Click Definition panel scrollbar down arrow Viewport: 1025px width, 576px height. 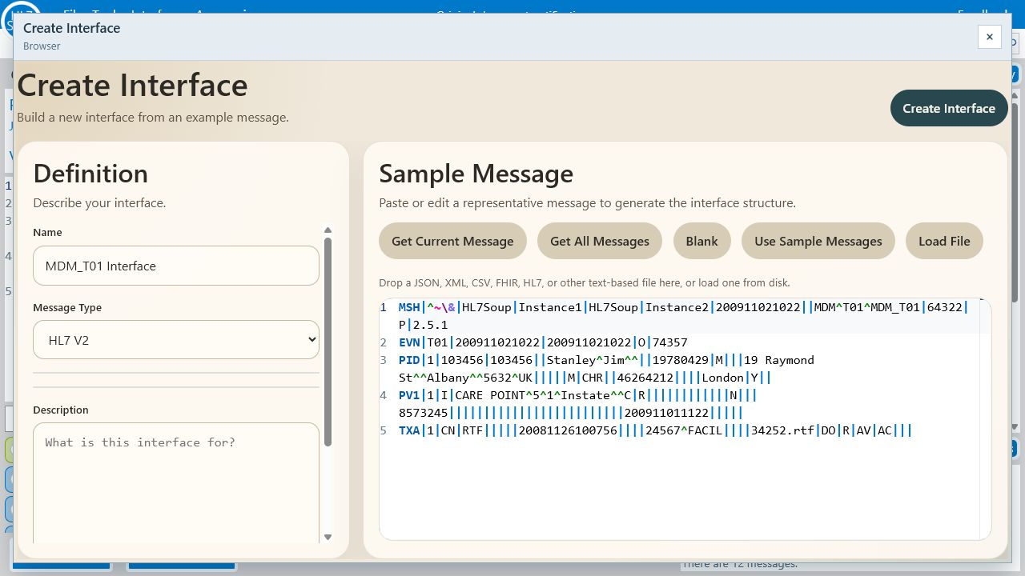[x=328, y=538]
